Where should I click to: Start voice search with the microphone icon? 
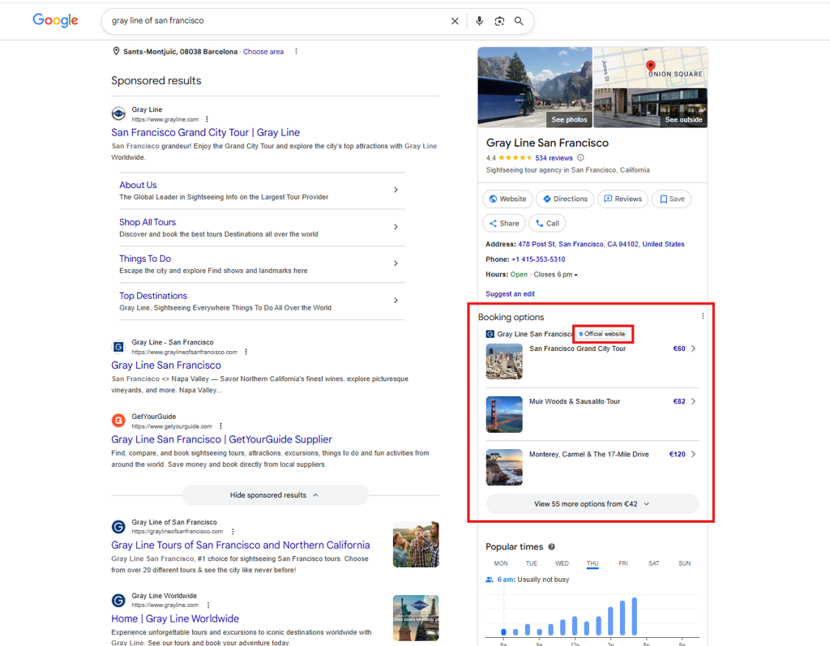click(479, 21)
